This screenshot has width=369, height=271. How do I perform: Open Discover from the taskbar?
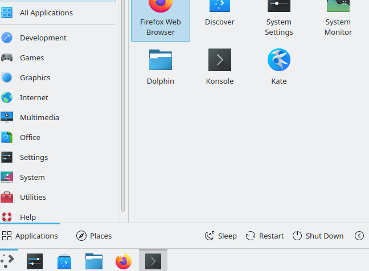click(64, 261)
